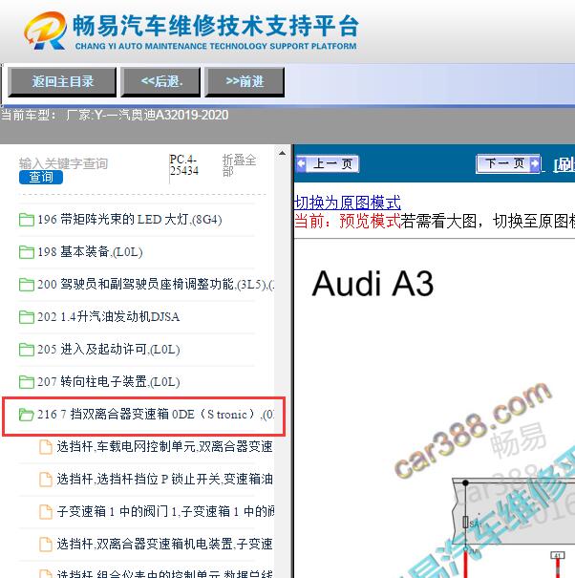Expand 202 1.4升汽油发动机DJSA folder

108,317
